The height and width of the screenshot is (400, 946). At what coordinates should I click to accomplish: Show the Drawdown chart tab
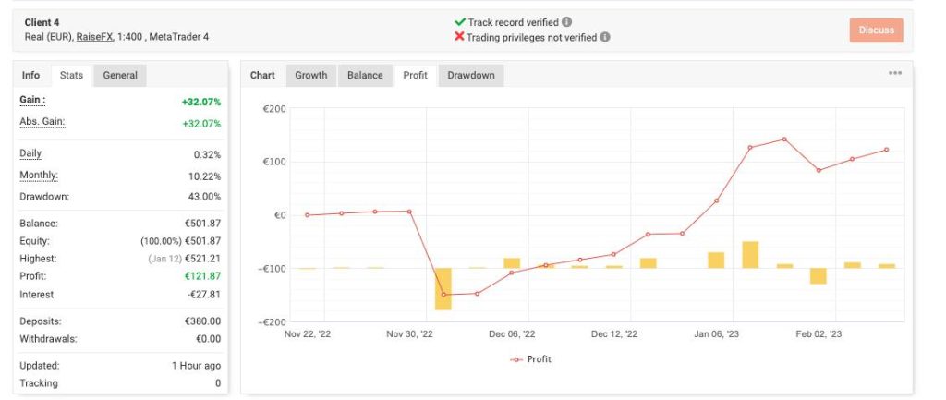[x=470, y=76]
